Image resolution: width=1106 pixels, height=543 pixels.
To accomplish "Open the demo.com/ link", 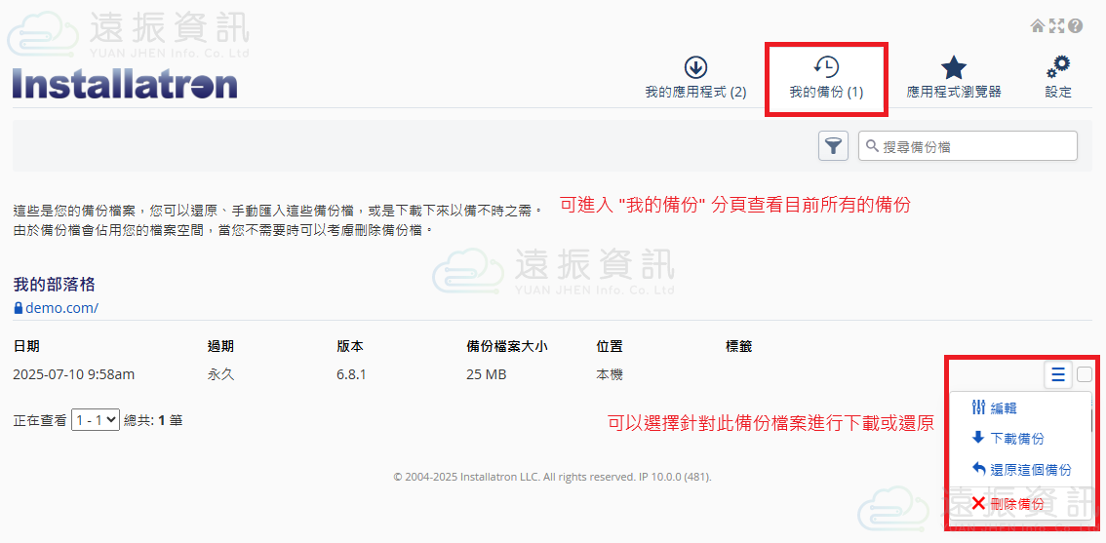I will click(61, 308).
